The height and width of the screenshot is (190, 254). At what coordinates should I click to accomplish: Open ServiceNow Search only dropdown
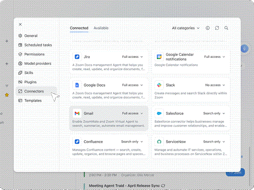214,141
